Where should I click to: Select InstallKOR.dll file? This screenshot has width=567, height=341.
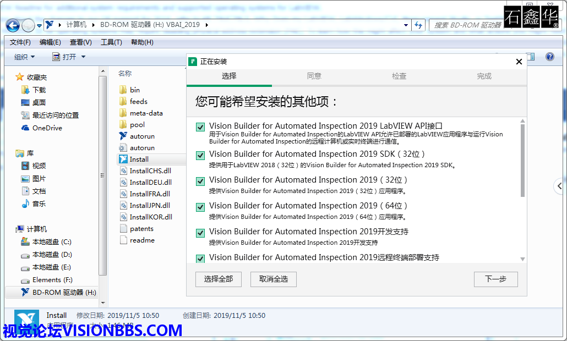point(146,217)
